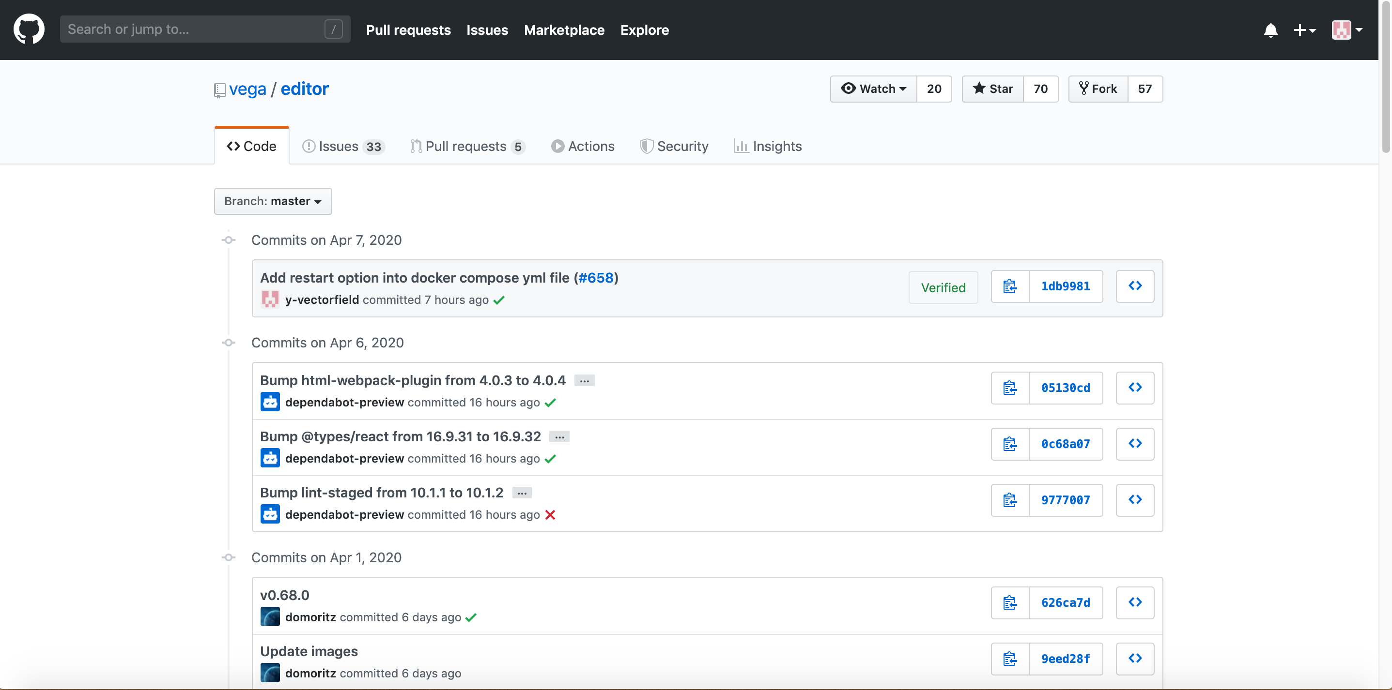
Task: Click dependabot-preview avatar on html-webpack-plugin commit
Action: click(x=270, y=402)
